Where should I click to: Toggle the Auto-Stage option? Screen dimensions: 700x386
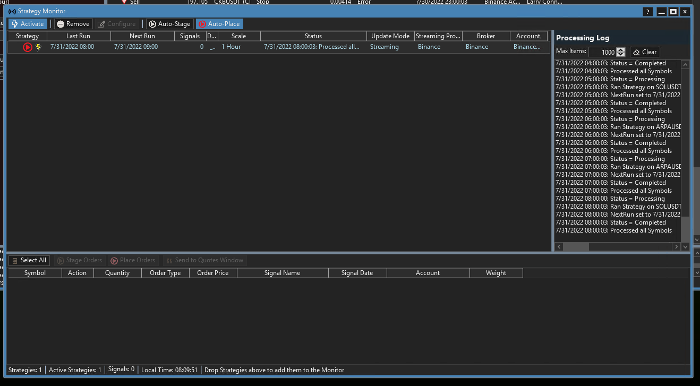pyautogui.click(x=169, y=24)
